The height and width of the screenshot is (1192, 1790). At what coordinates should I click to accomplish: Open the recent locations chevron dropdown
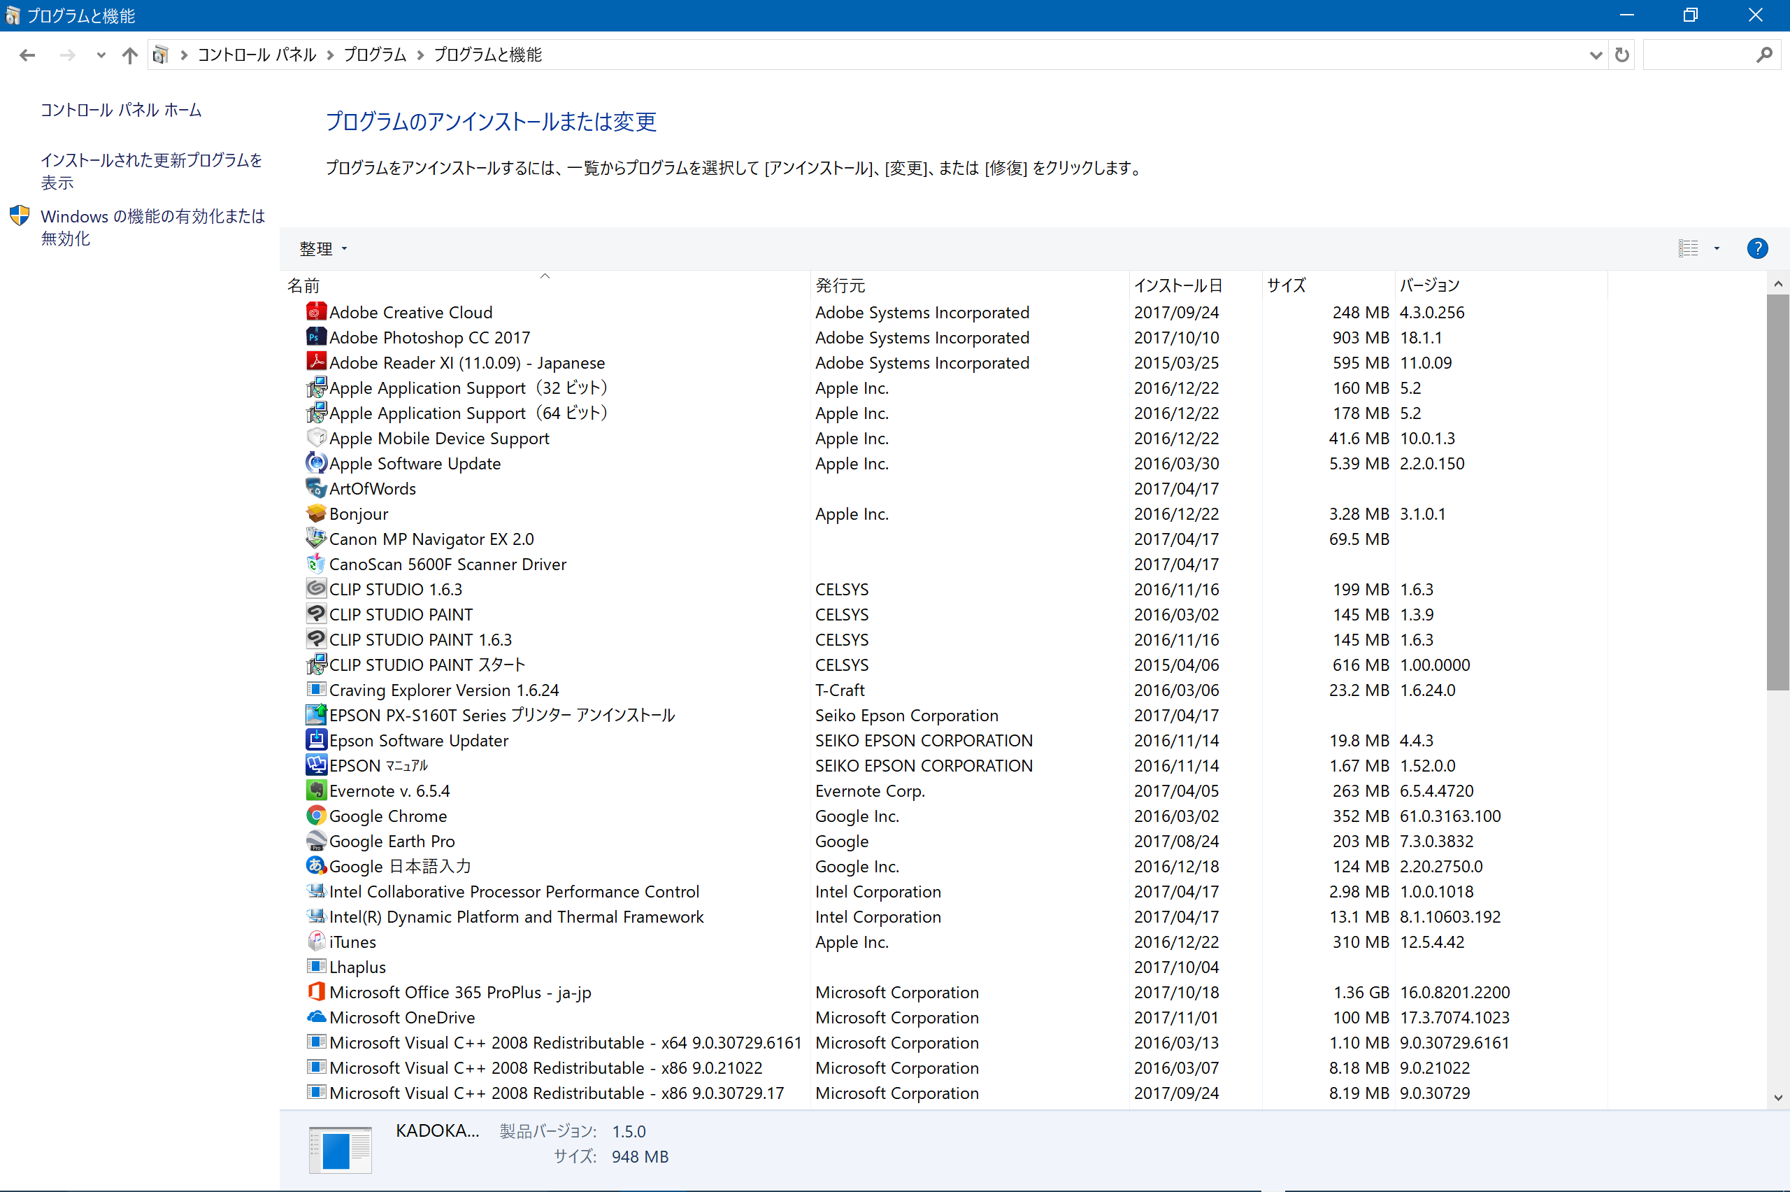pos(100,55)
